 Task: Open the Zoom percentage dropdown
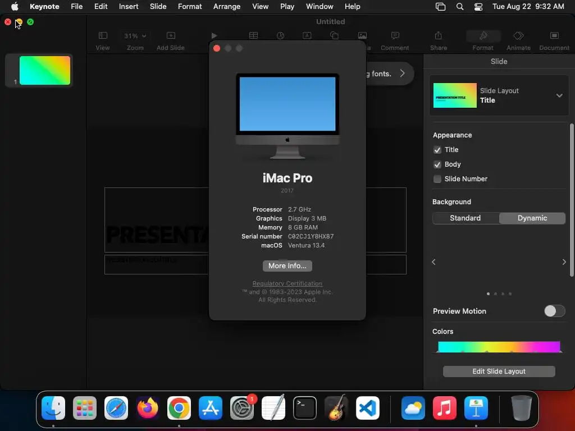(135, 36)
